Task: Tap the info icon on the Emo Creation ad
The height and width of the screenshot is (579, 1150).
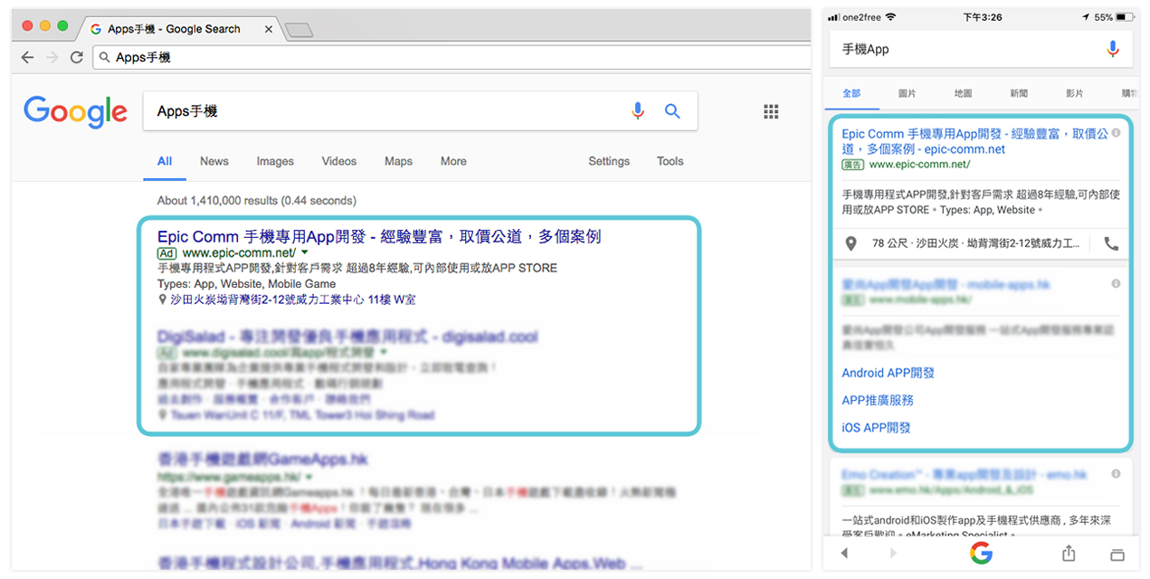Action: point(1116,474)
